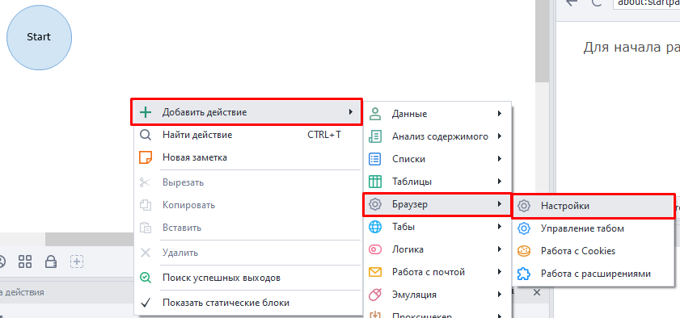The height and width of the screenshot is (318, 680).
Task: Click the orange note icon Новая заметка
Action: pos(146,157)
